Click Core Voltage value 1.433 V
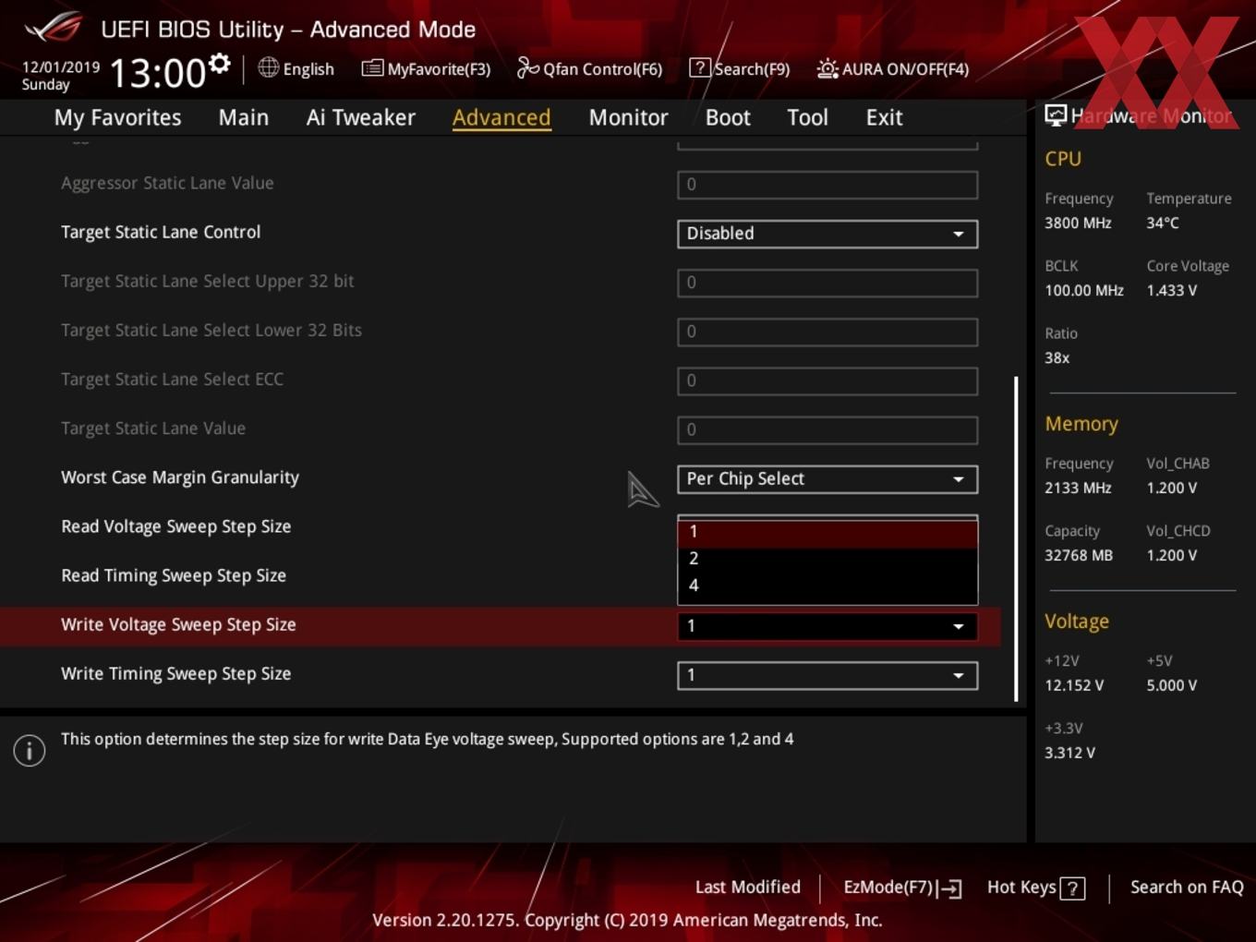This screenshot has height=942, width=1256. tap(1171, 290)
